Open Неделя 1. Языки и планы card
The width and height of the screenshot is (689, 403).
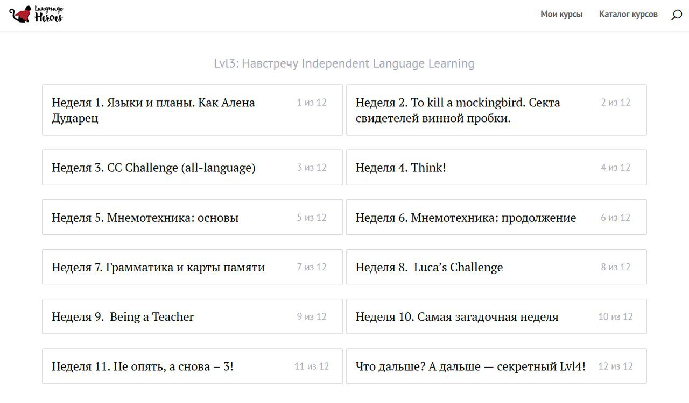(x=192, y=110)
